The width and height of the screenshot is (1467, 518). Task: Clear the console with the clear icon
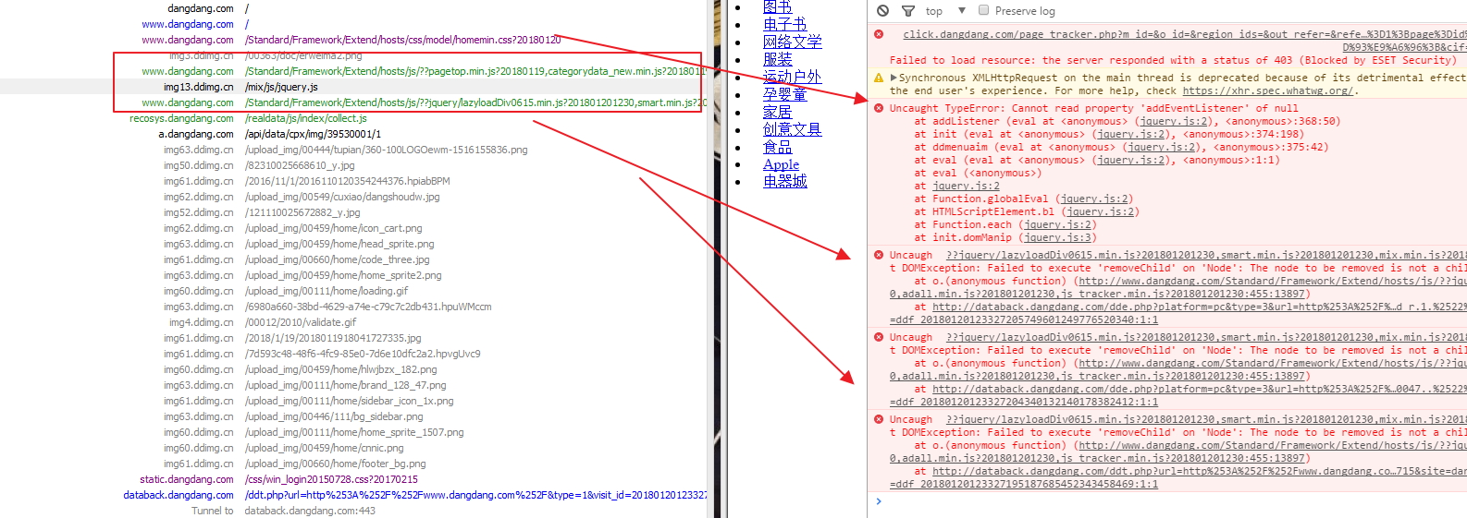point(882,11)
